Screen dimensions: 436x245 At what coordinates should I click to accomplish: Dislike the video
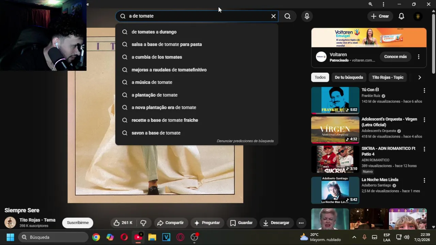tap(143, 223)
